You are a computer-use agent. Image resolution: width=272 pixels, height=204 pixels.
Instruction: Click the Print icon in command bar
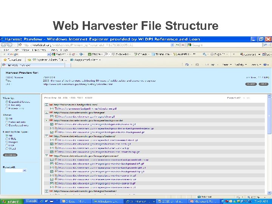click(213, 65)
